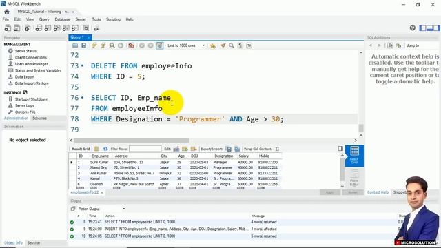The image size is (441, 248).
Task: Open the Action Output dropdown
Action: click(x=101, y=209)
